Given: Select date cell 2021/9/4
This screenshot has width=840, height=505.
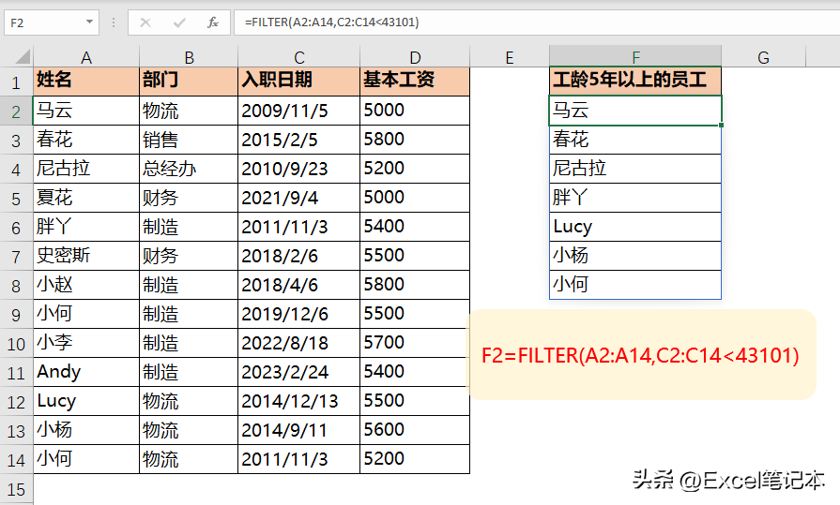Looking at the screenshot, I should pyautogui.click(x=299, y=198).
